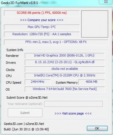Image resolution: width=113 pixels, height=135 pixels.
Task: Click the Build: [Jun 30 2011 @ 13:39:40] text
Action: (x=26, y=129)
